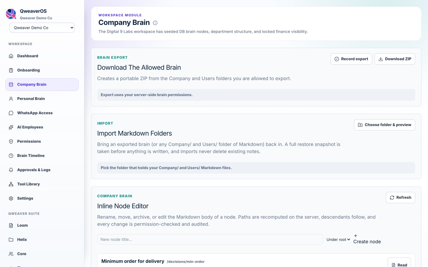Open Core in the Qweaver Suite
Image resolution: width=428 pixels, height=267 pixels.
pos(42,254)
